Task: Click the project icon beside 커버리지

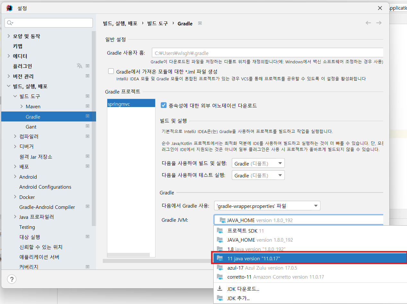Action: click(87, 267)
